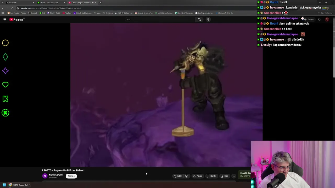
Task: Click chat username HasegawaMamudapao first message
Action: pos(282,18)
